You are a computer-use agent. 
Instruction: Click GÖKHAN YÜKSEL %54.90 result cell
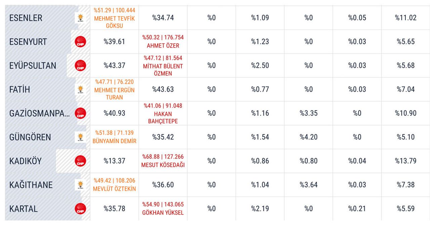[163, 209]
